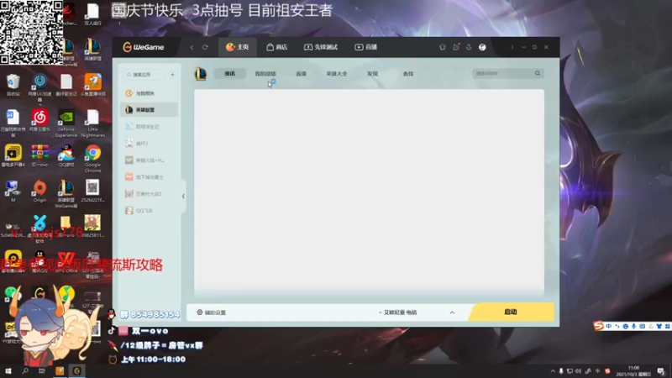
Task: Open the WPS Office desktop icon
Action: (x=66, y=262)
